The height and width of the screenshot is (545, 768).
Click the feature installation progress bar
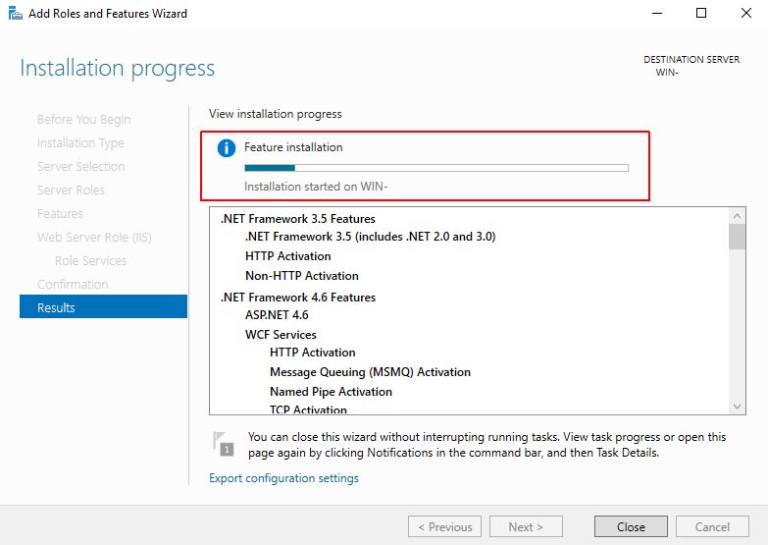(x=435, y=168)
